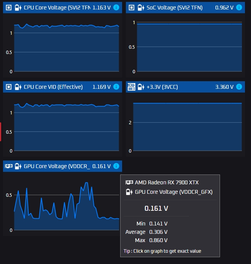Click info icon on CPU Core Voltage panel
251x264 pixels.
(x=116, y=8)
